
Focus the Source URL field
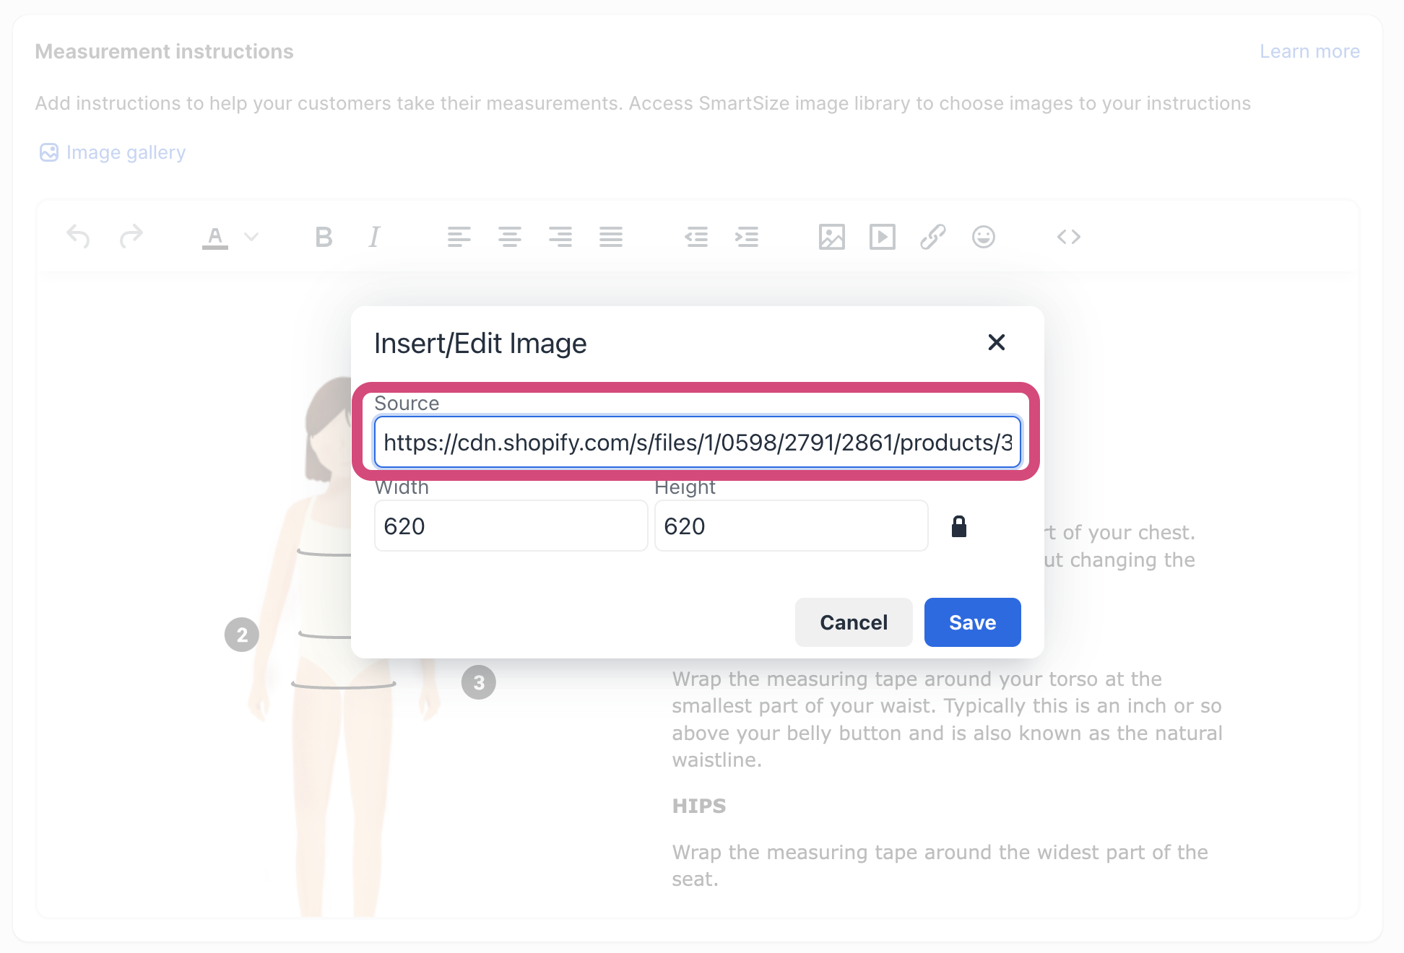tap(698, 442)
